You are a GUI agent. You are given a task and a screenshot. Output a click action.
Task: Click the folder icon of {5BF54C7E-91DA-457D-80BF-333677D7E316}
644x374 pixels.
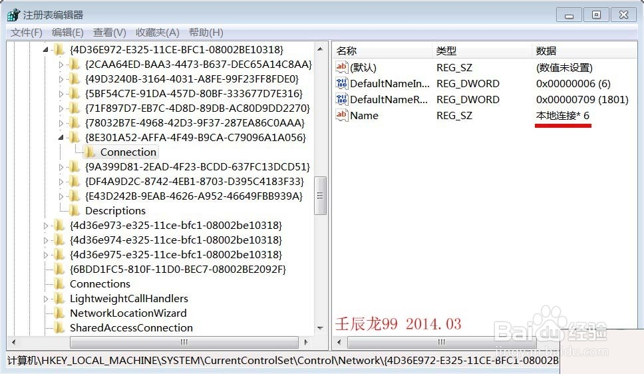74,94
